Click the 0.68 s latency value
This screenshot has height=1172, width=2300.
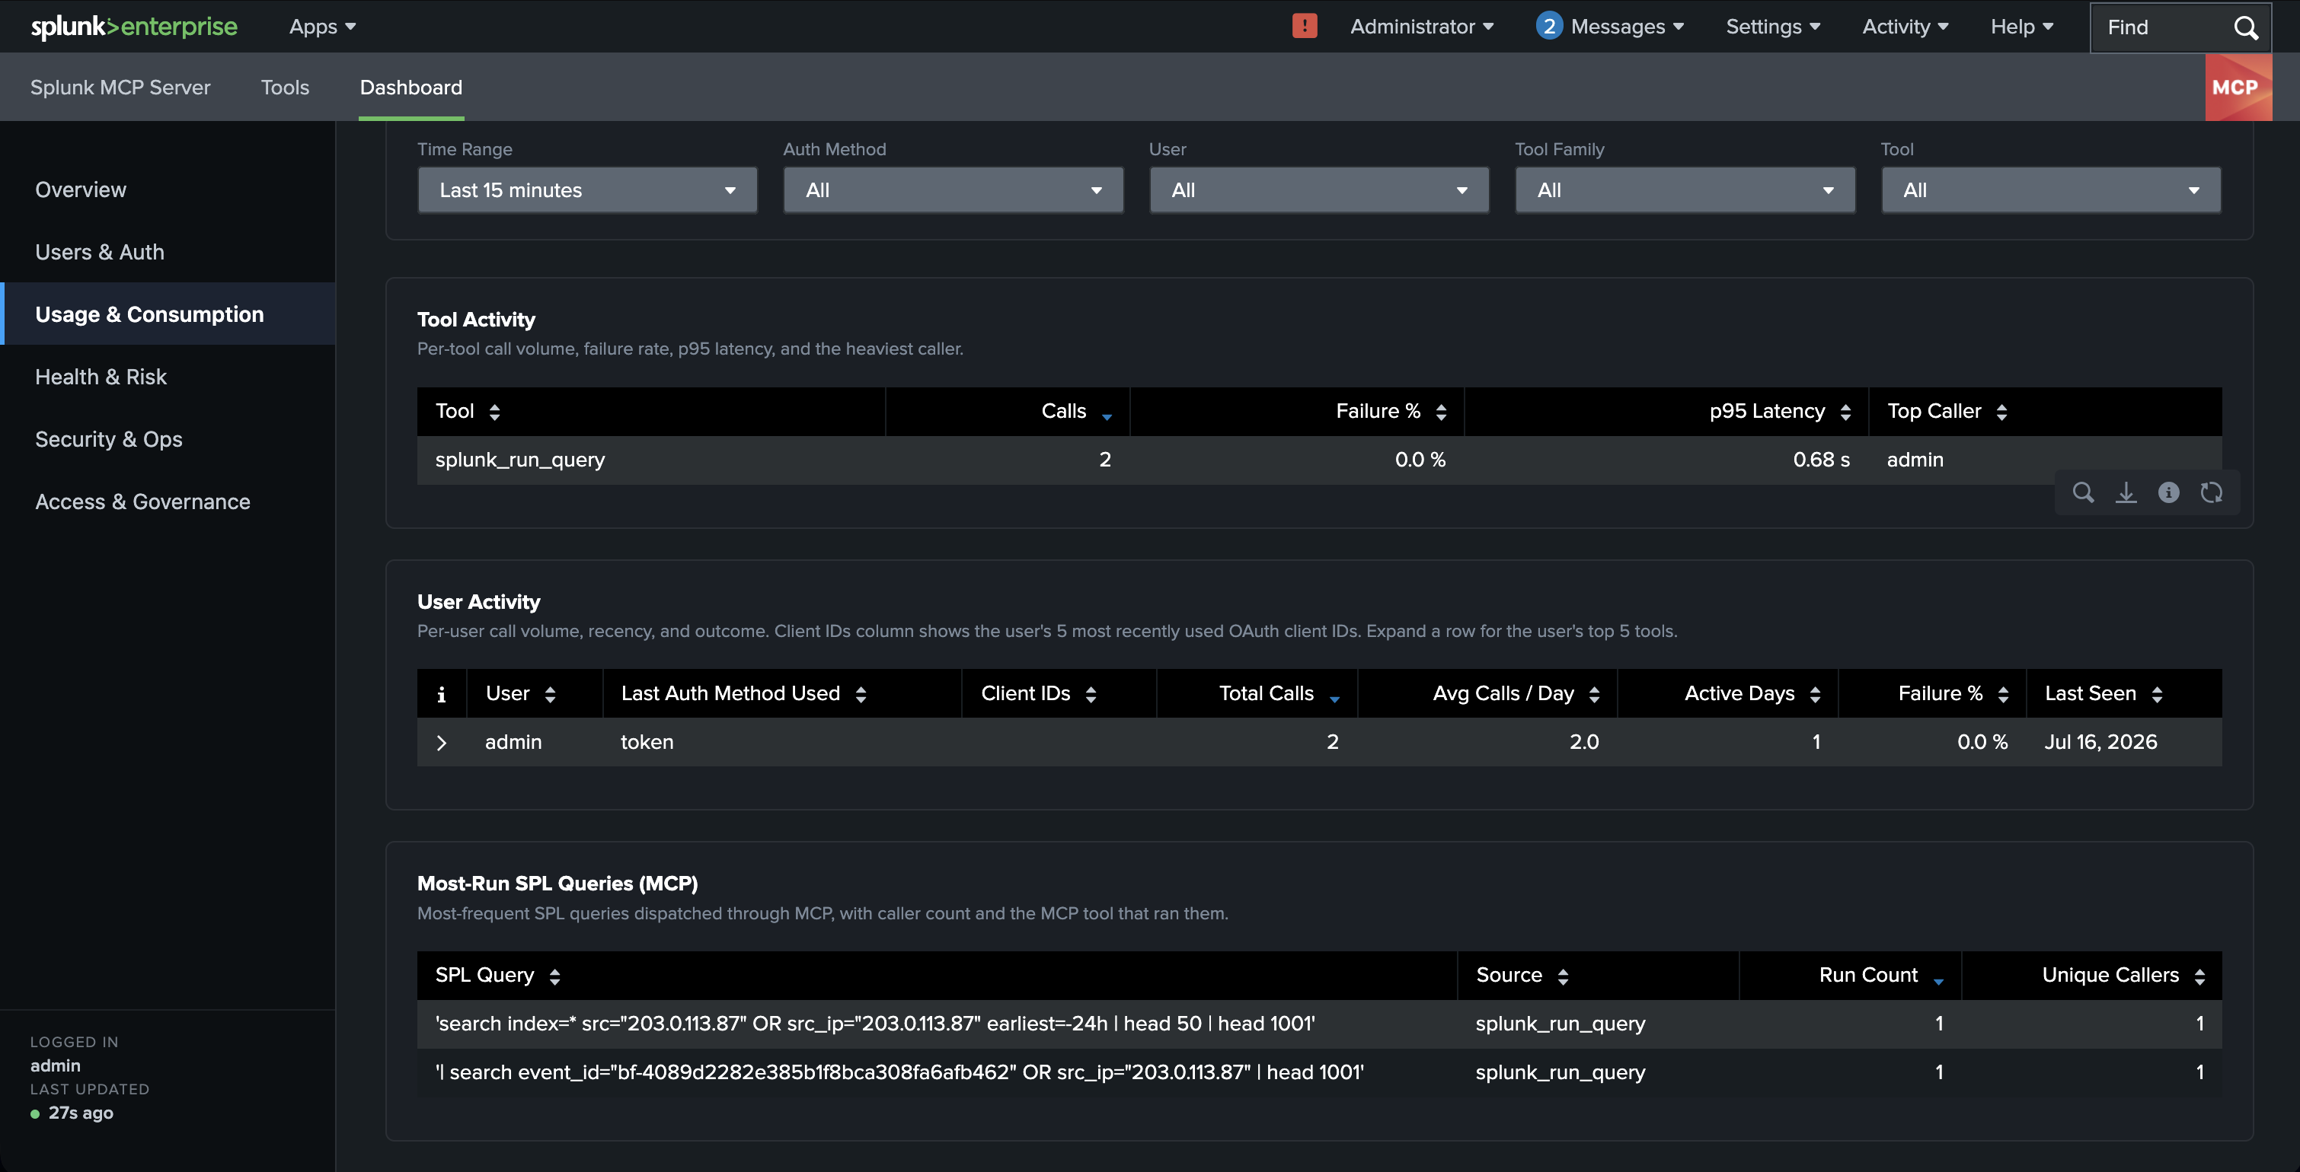1822,460
